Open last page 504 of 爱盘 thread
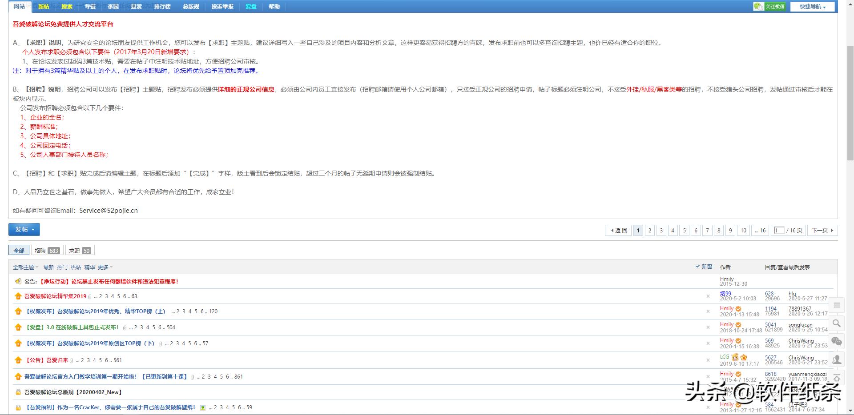Screen dimensions: 854x415 click(x=171, y=327)
